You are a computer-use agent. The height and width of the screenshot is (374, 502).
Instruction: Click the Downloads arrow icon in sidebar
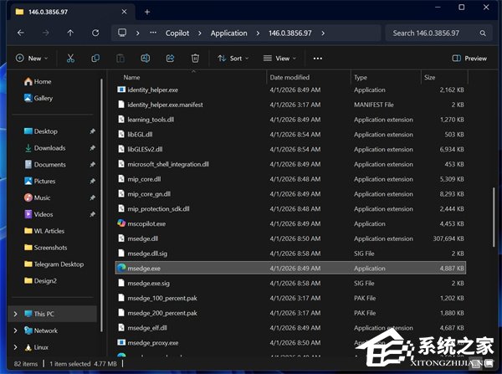(28, 147)
